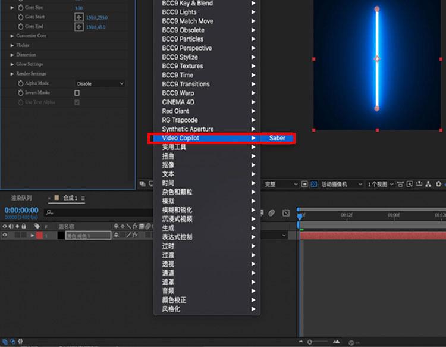Expand Customize Core group
The image size is (446, 347).
click(x=12, y=36)
